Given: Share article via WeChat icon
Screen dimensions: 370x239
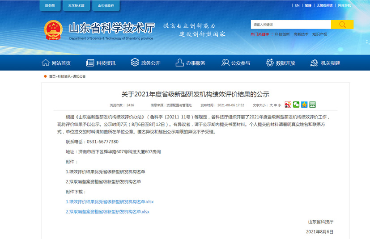Looking at the screenshot, I should 296,105.
